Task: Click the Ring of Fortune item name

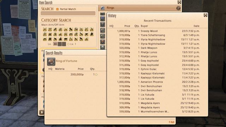Action: 66,61
